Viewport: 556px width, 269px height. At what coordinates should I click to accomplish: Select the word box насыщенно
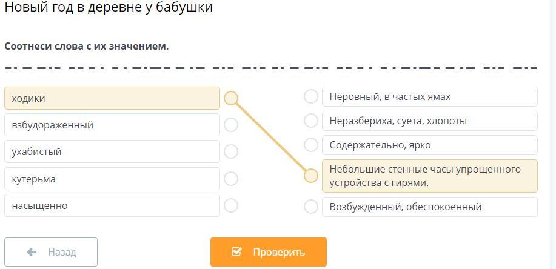(112, 205)
